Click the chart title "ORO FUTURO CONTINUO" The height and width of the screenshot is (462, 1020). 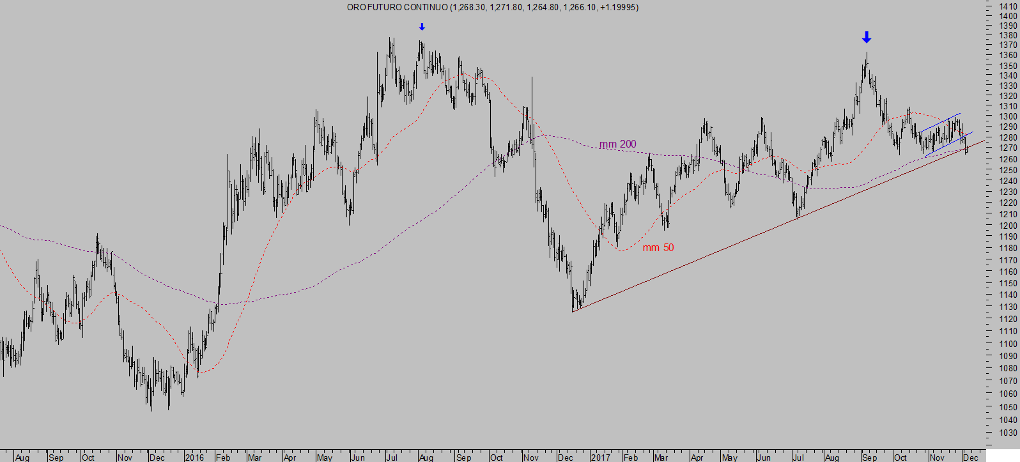398,8
